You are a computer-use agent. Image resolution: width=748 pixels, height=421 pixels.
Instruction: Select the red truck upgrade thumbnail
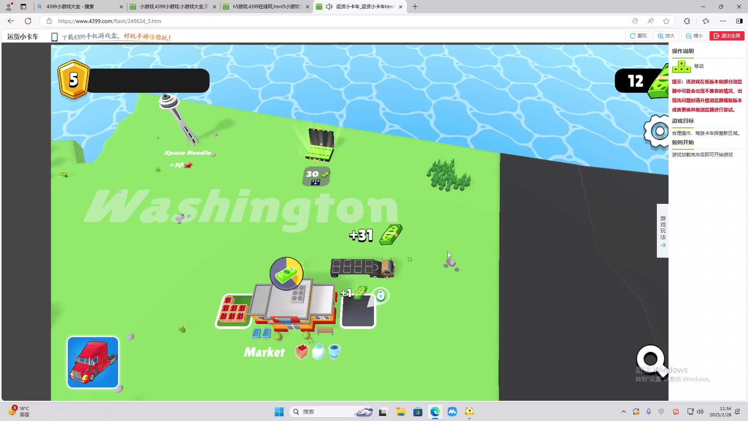pos(93,363)
